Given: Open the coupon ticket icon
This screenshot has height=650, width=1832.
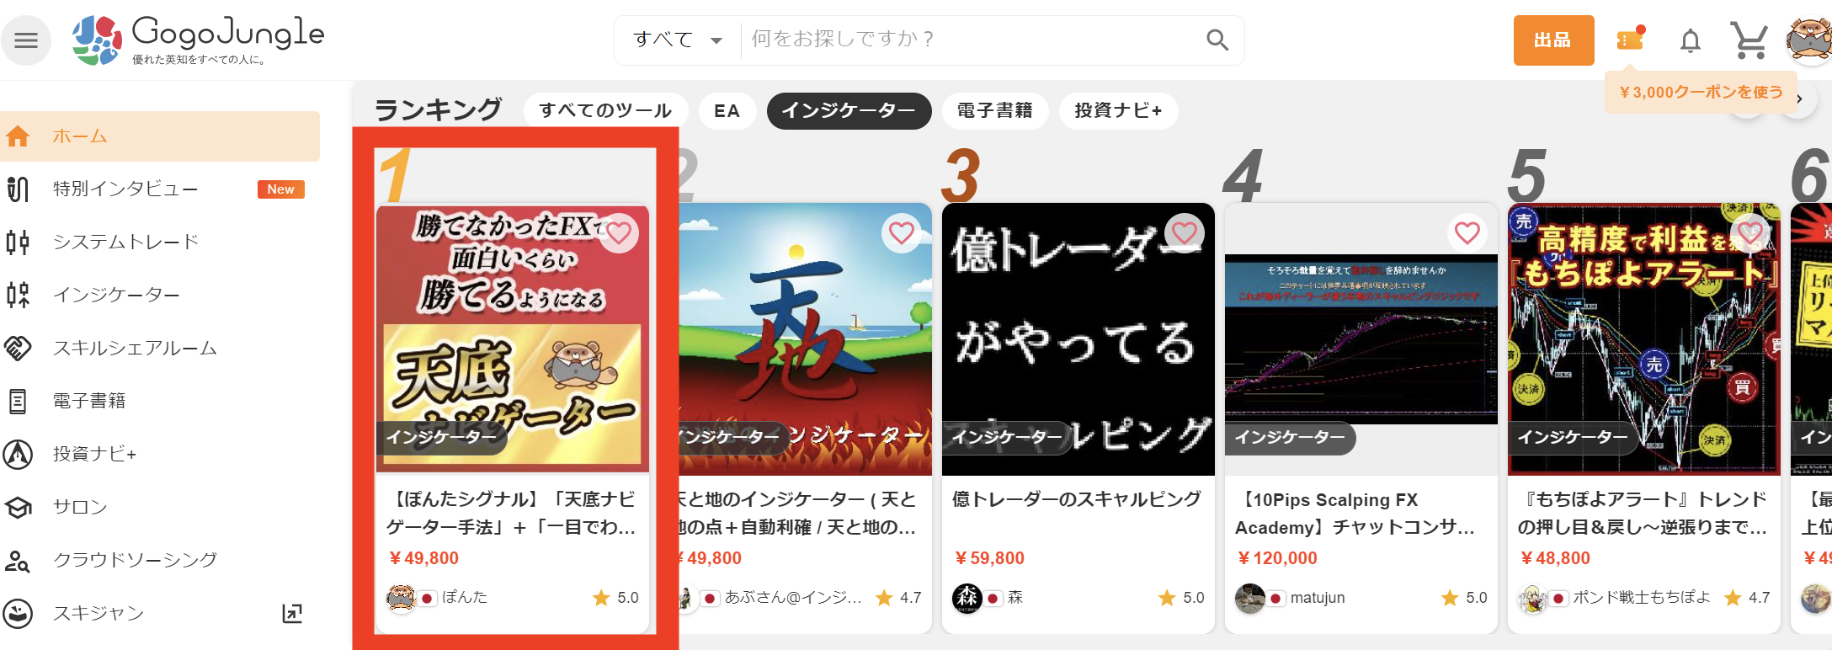Looking at the screenshot, I should point(1631,39).
